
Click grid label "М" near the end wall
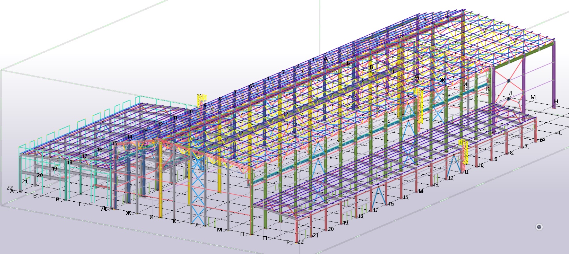(533, 97)
